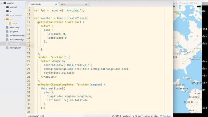Click JavaScript grammar selector
This screenshot has width=208, height=117.
tap(127, 116)
